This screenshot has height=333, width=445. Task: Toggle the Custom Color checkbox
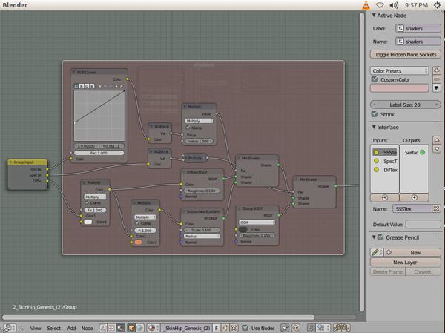(375, 79)
